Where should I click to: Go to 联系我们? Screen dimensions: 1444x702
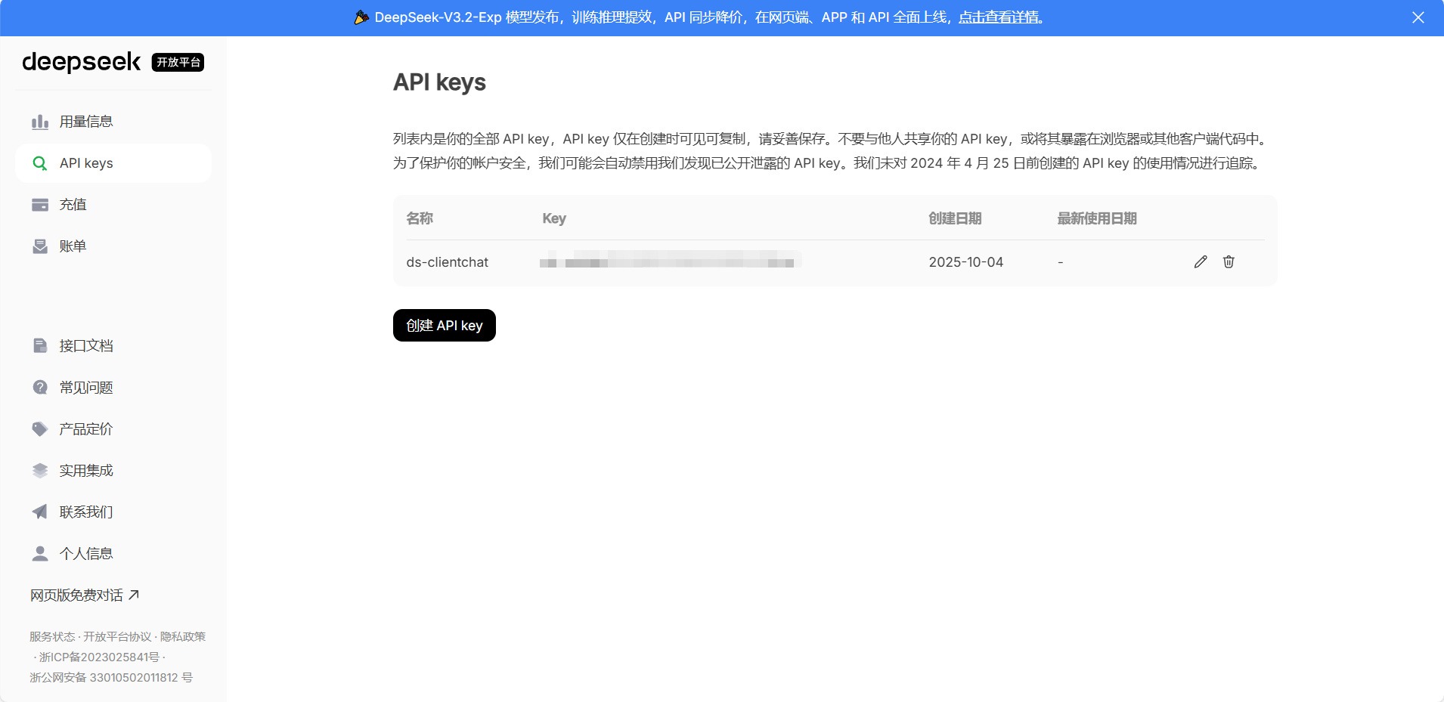click(x=113, y=512)
